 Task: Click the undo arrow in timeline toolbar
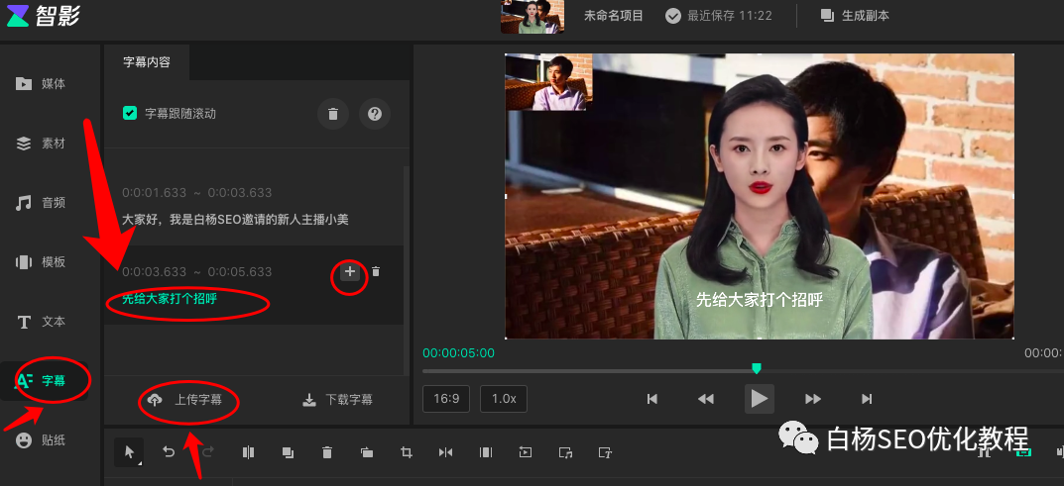(x=169, y=452)
